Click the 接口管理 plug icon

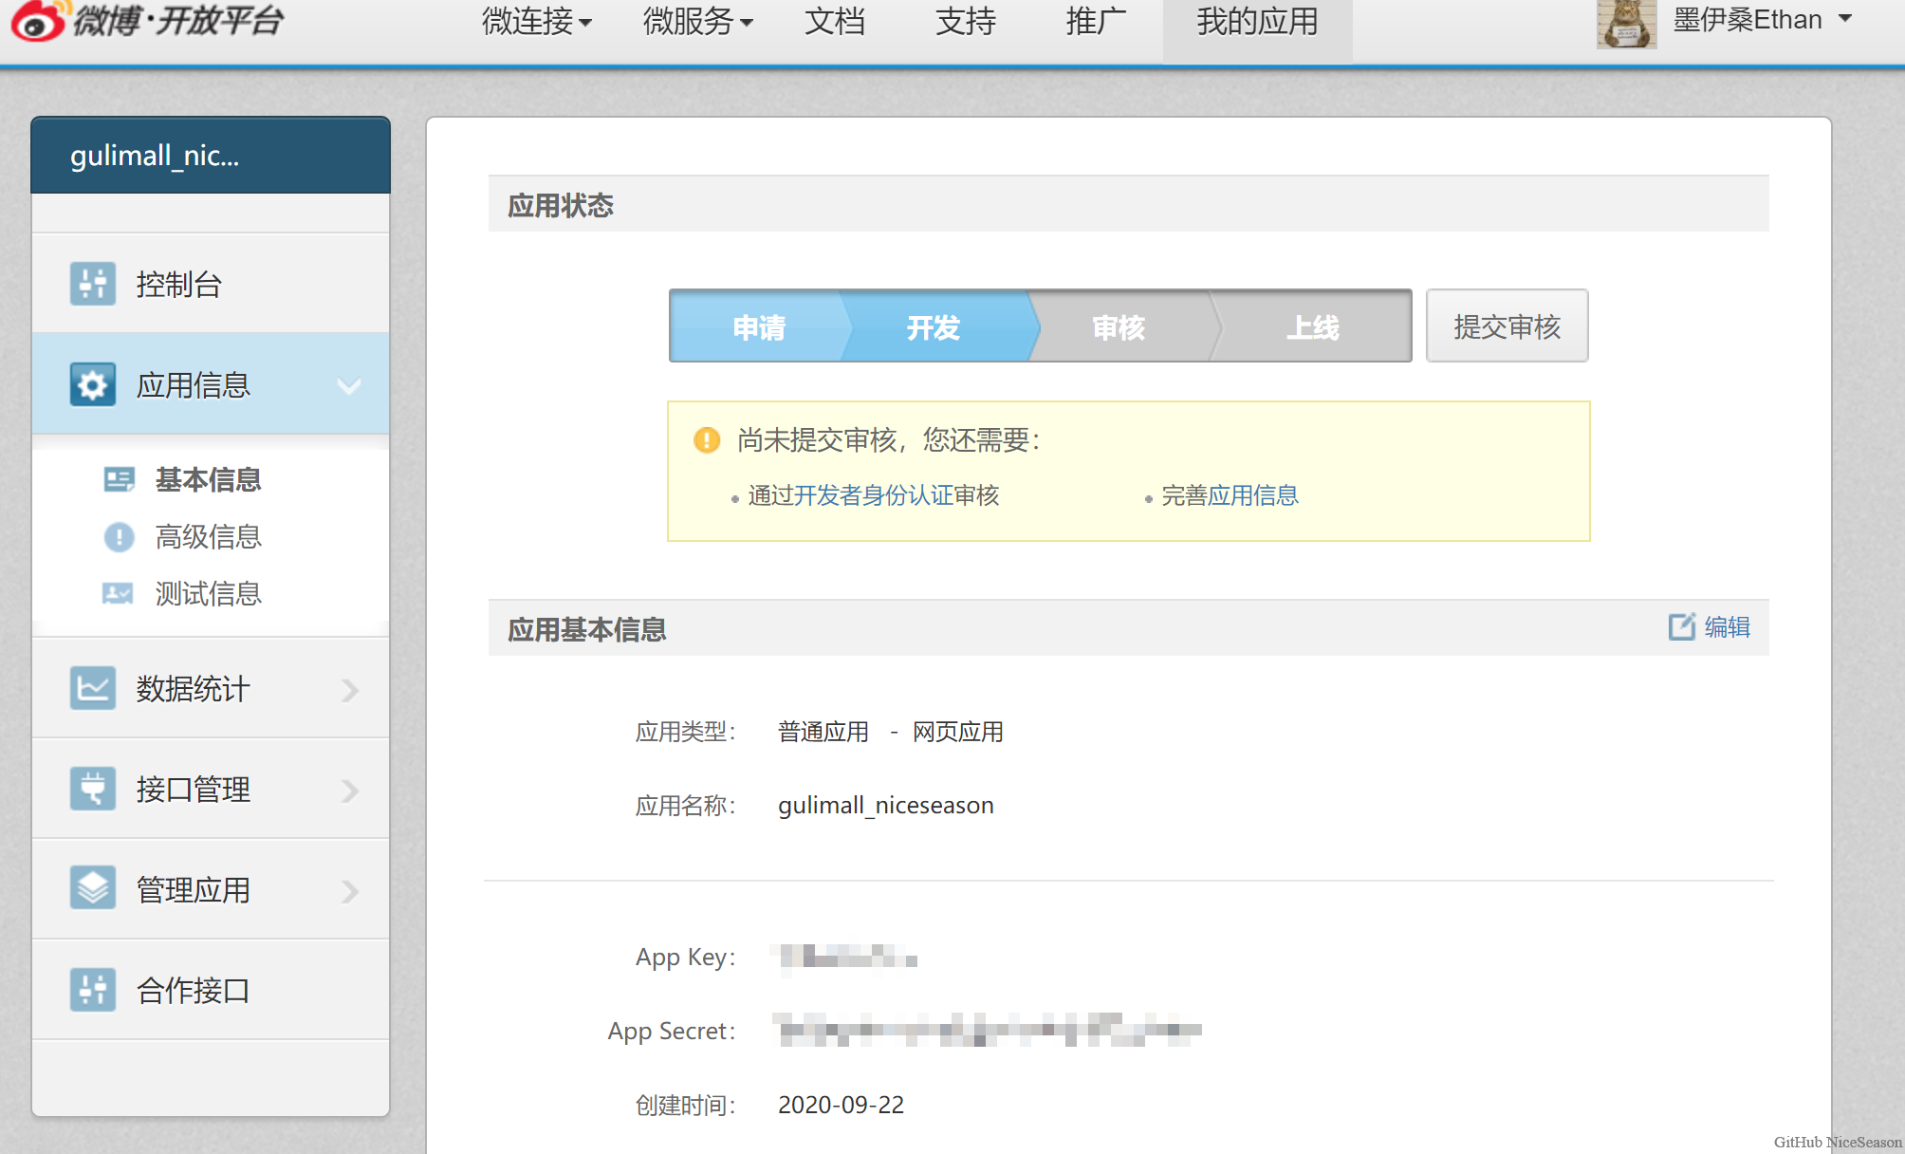click(93, 789)
